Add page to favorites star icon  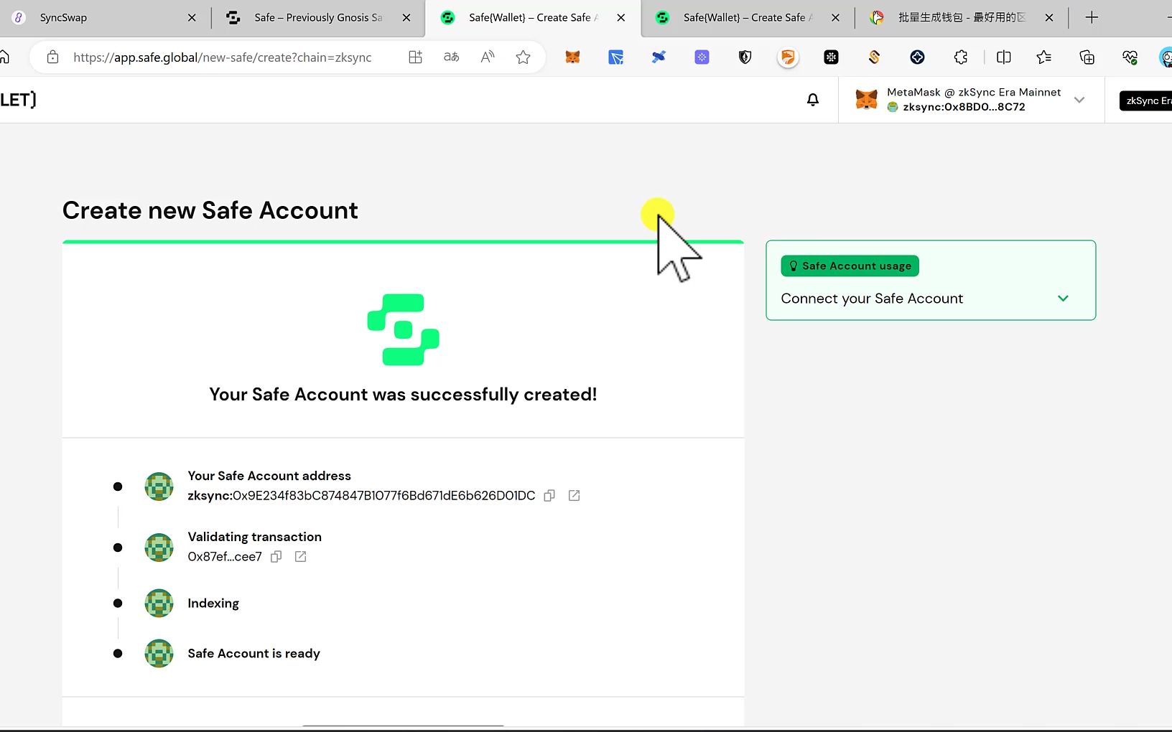click(523, 57)
